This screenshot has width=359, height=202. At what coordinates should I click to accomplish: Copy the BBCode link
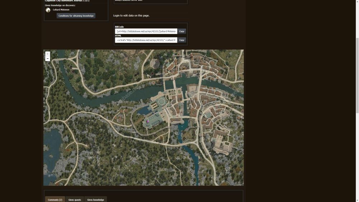[x=182, y=31]
